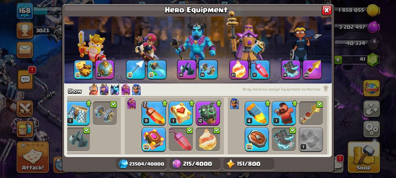
Task: Tap the upgrade arrow on Hog Rider Puppet
Action: tap(294, 103)
